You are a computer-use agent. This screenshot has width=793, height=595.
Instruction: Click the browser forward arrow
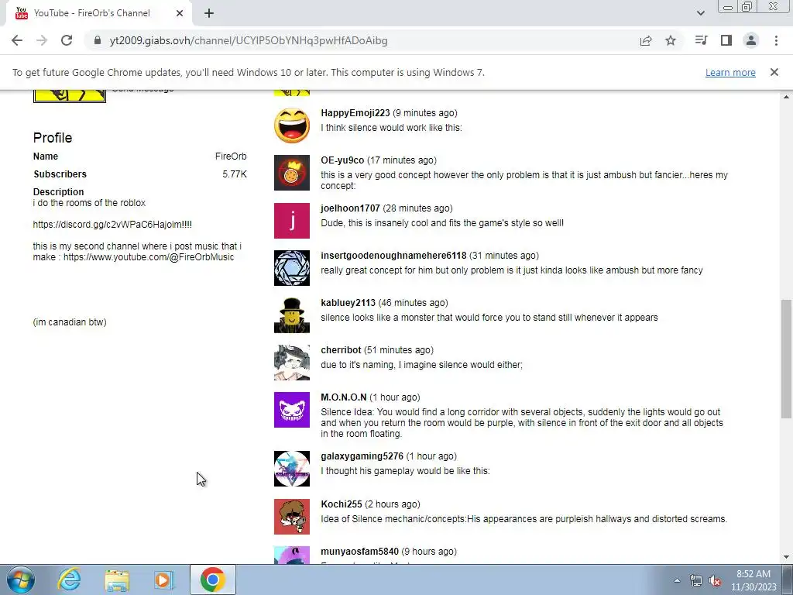[x=42, y=40]
